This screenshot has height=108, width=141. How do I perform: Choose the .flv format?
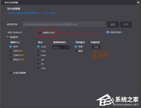click(x=38, y=64)
